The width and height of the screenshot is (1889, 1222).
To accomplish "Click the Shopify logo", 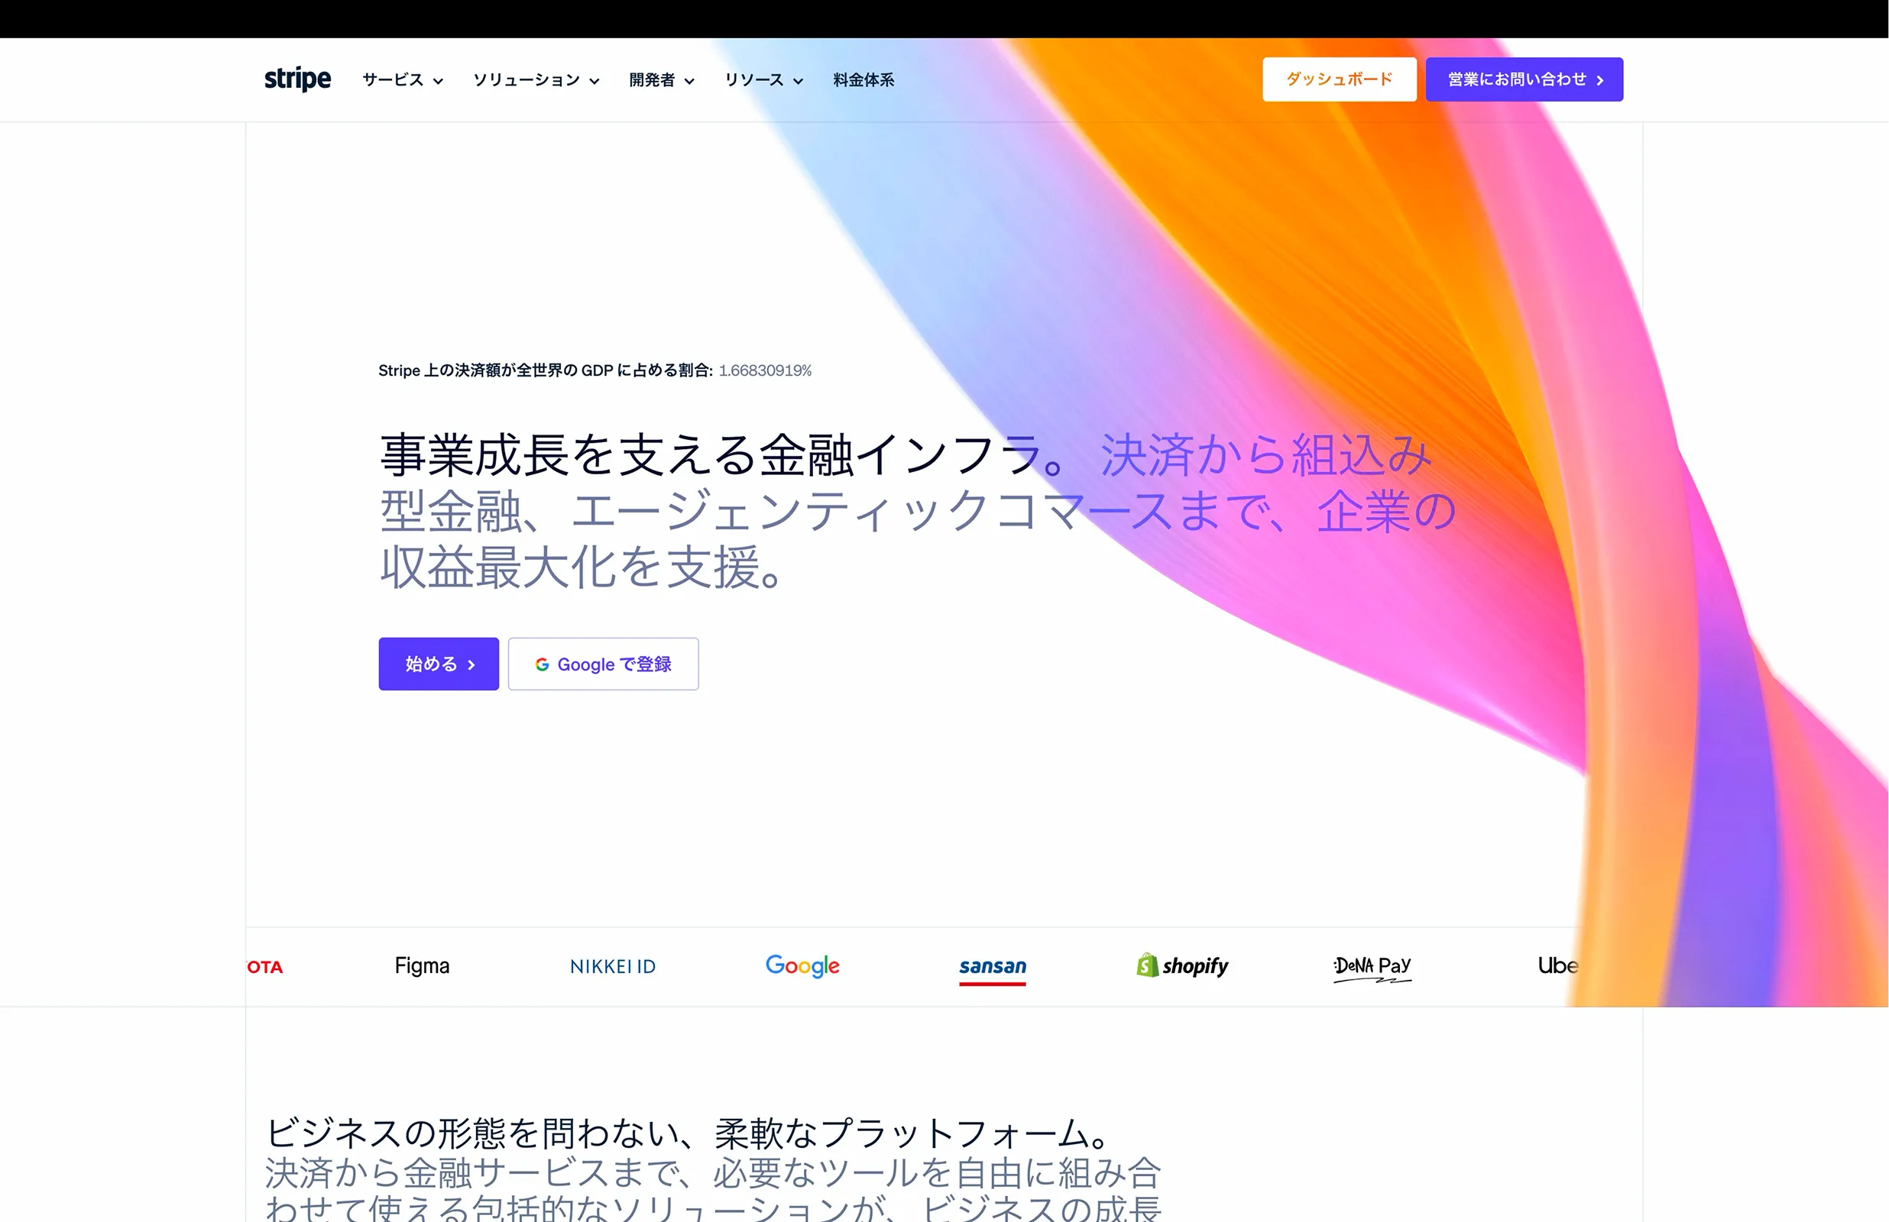I will pos(1182,965).
